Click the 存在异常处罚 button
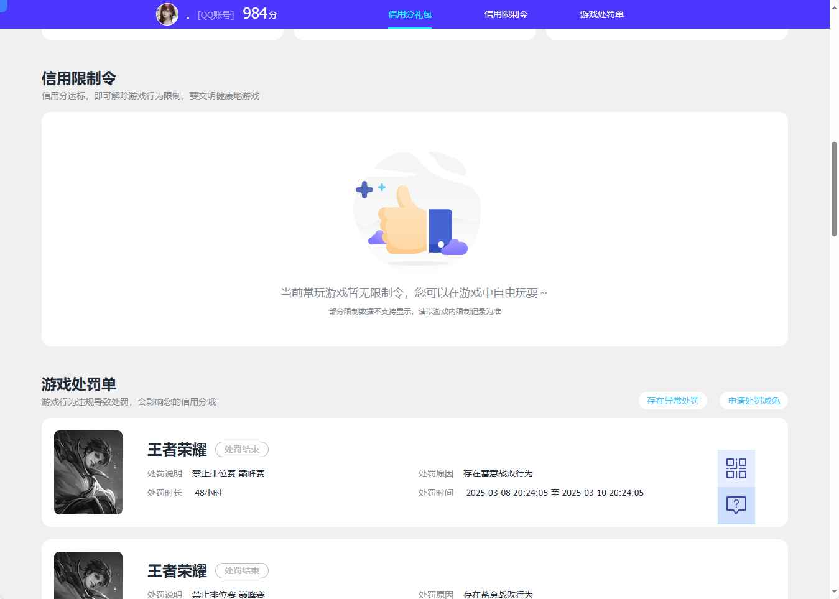The width and height of the screenshot is (839, 599). pos(673,401)
